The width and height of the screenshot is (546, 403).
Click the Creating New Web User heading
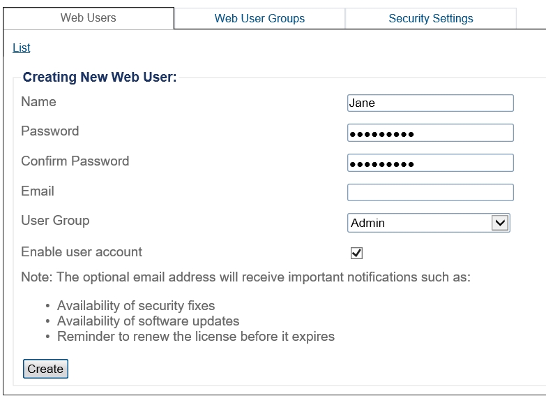point(100,77)
